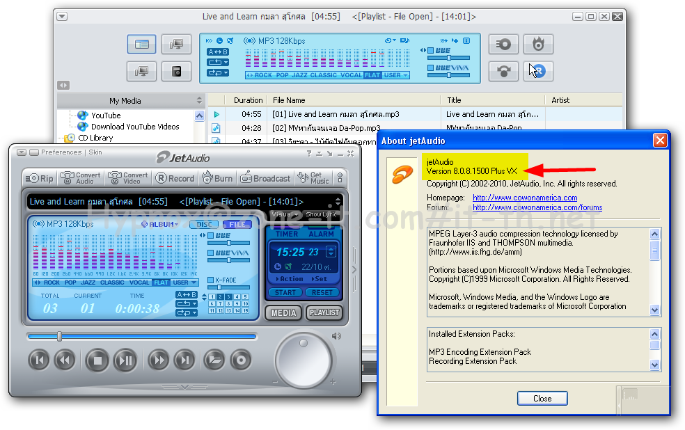The width and height of the screenshot is (685, 430).
Task: Open the Visual dropdown in compact player
Action: point(285,214)
